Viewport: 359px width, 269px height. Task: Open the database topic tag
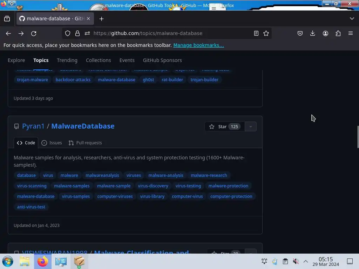(x=26, y=175)
